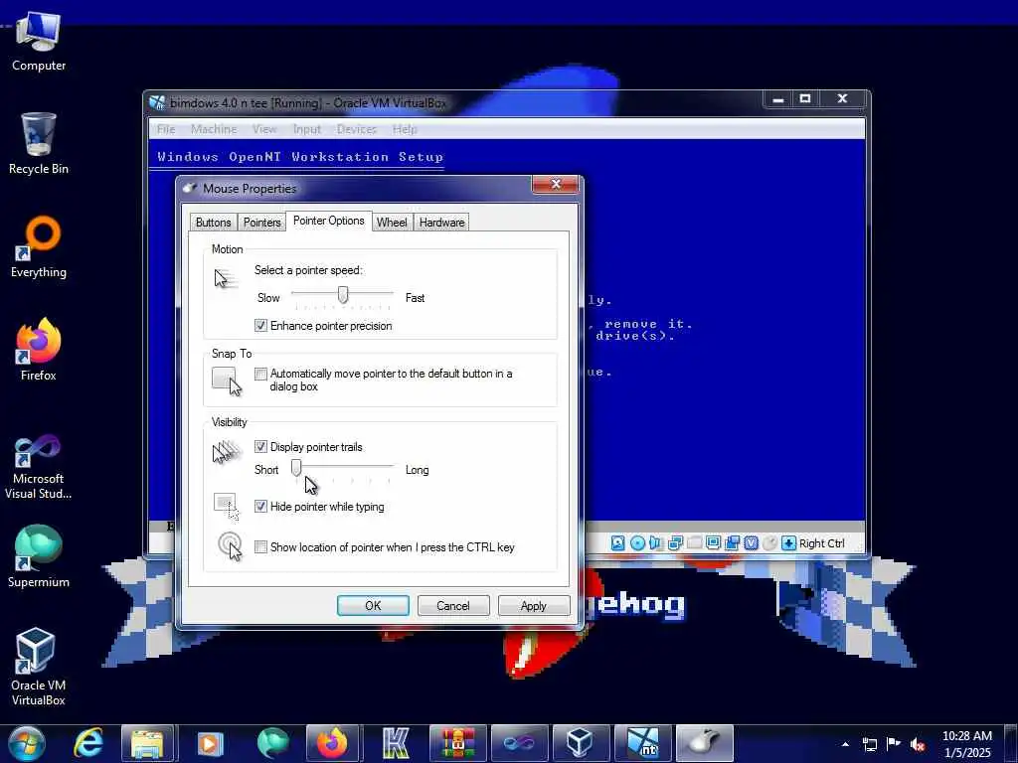Click the Fast label by speed slider
1018x763 pixels.
(415, 298)
